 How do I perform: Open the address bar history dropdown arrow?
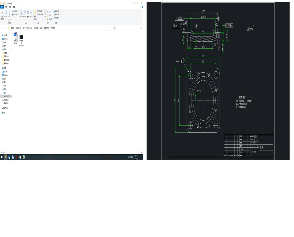(112, 28)
